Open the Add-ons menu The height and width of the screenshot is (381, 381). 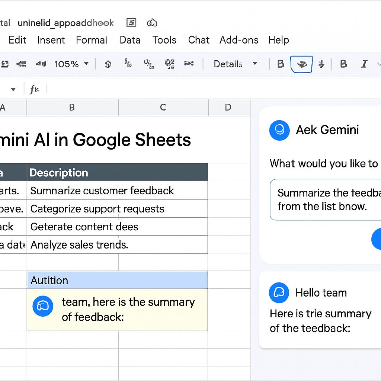(239, 40)
